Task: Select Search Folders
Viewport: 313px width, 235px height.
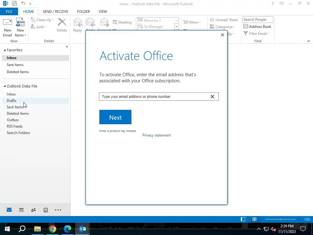Action: pos(35,133)
